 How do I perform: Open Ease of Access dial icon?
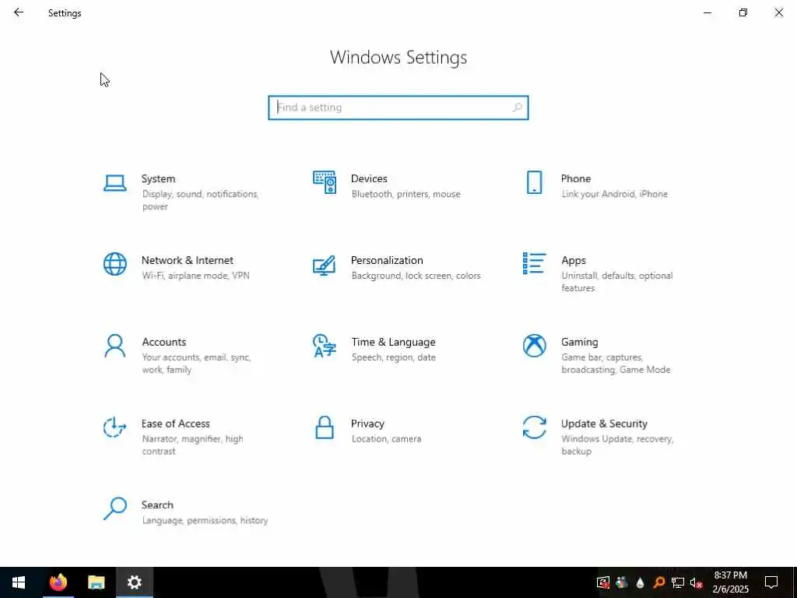(x=115, y=427)
